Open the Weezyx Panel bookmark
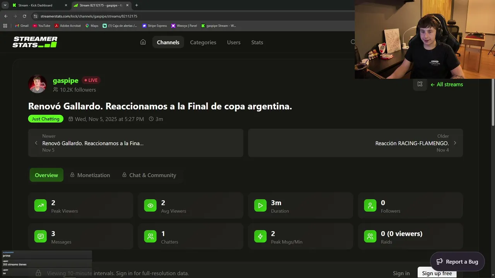Viewport: 495px width, 278px height. [x=184, y=26]
